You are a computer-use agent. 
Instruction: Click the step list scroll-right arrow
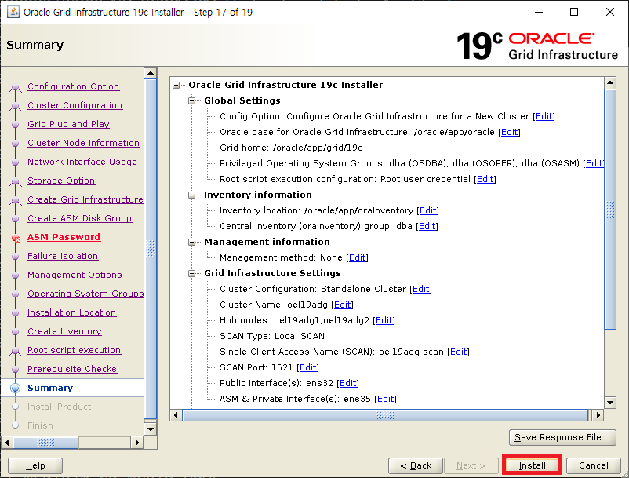pyautogui.click(x=136, y=443)
